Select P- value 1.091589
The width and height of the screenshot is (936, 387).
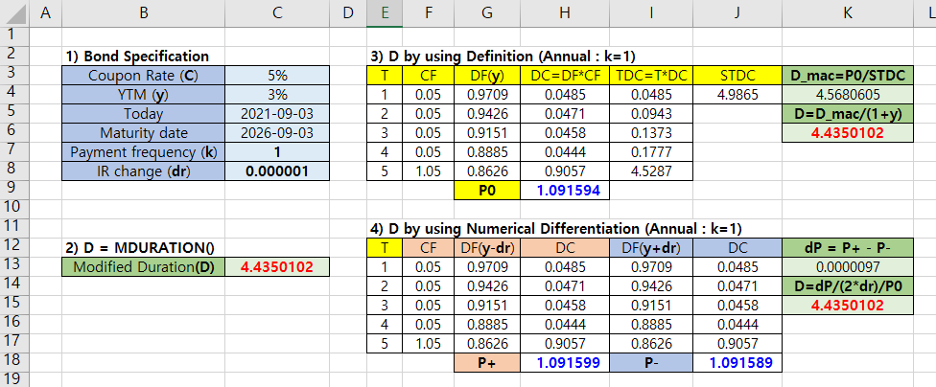click(x=737, y=361)
